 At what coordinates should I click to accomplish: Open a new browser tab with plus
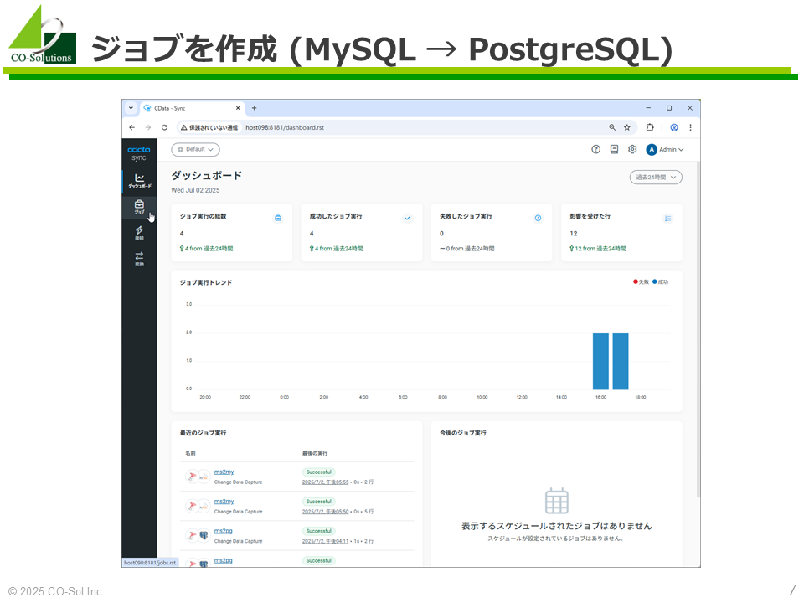(x=255, y=108)
